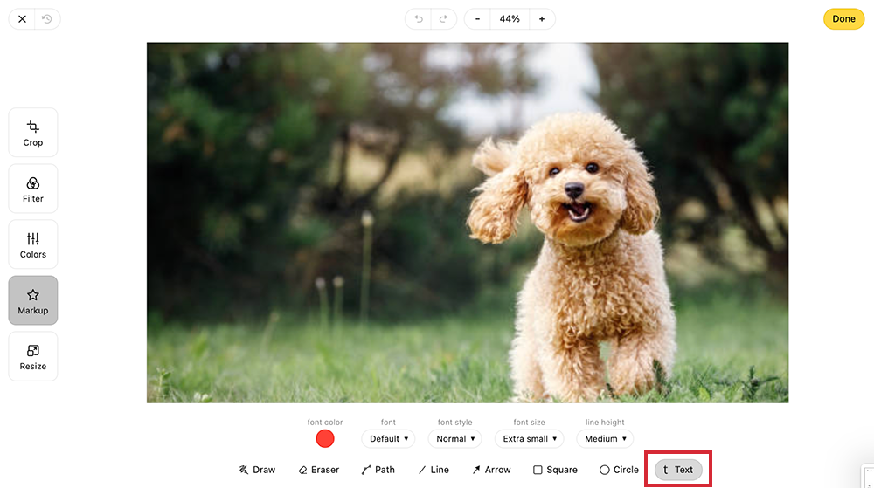Open the red font color swatch
This screenshot has width=874, height=488.
(x=325, y=438)
